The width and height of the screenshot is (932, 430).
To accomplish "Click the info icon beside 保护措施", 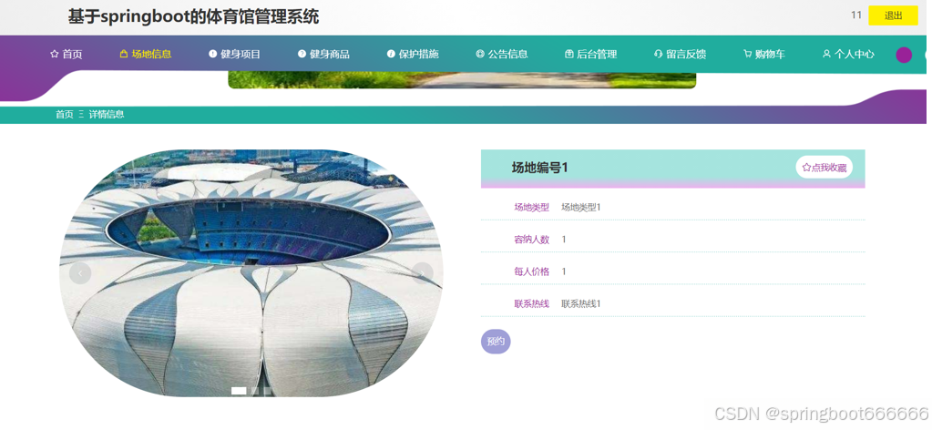I will [391, 54].
